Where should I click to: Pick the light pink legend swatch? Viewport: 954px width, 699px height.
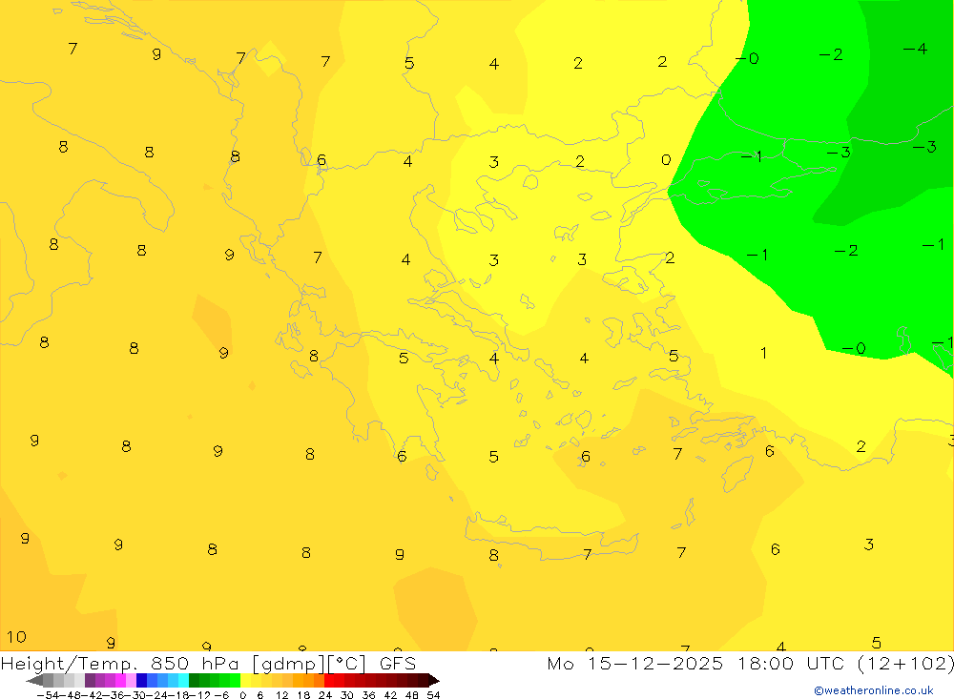tap(132, 680)
